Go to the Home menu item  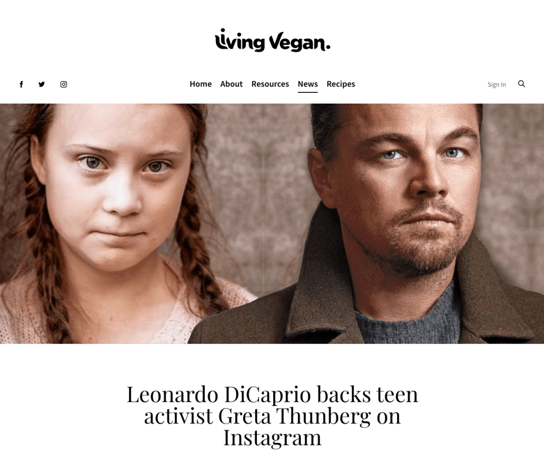[200, 84]
